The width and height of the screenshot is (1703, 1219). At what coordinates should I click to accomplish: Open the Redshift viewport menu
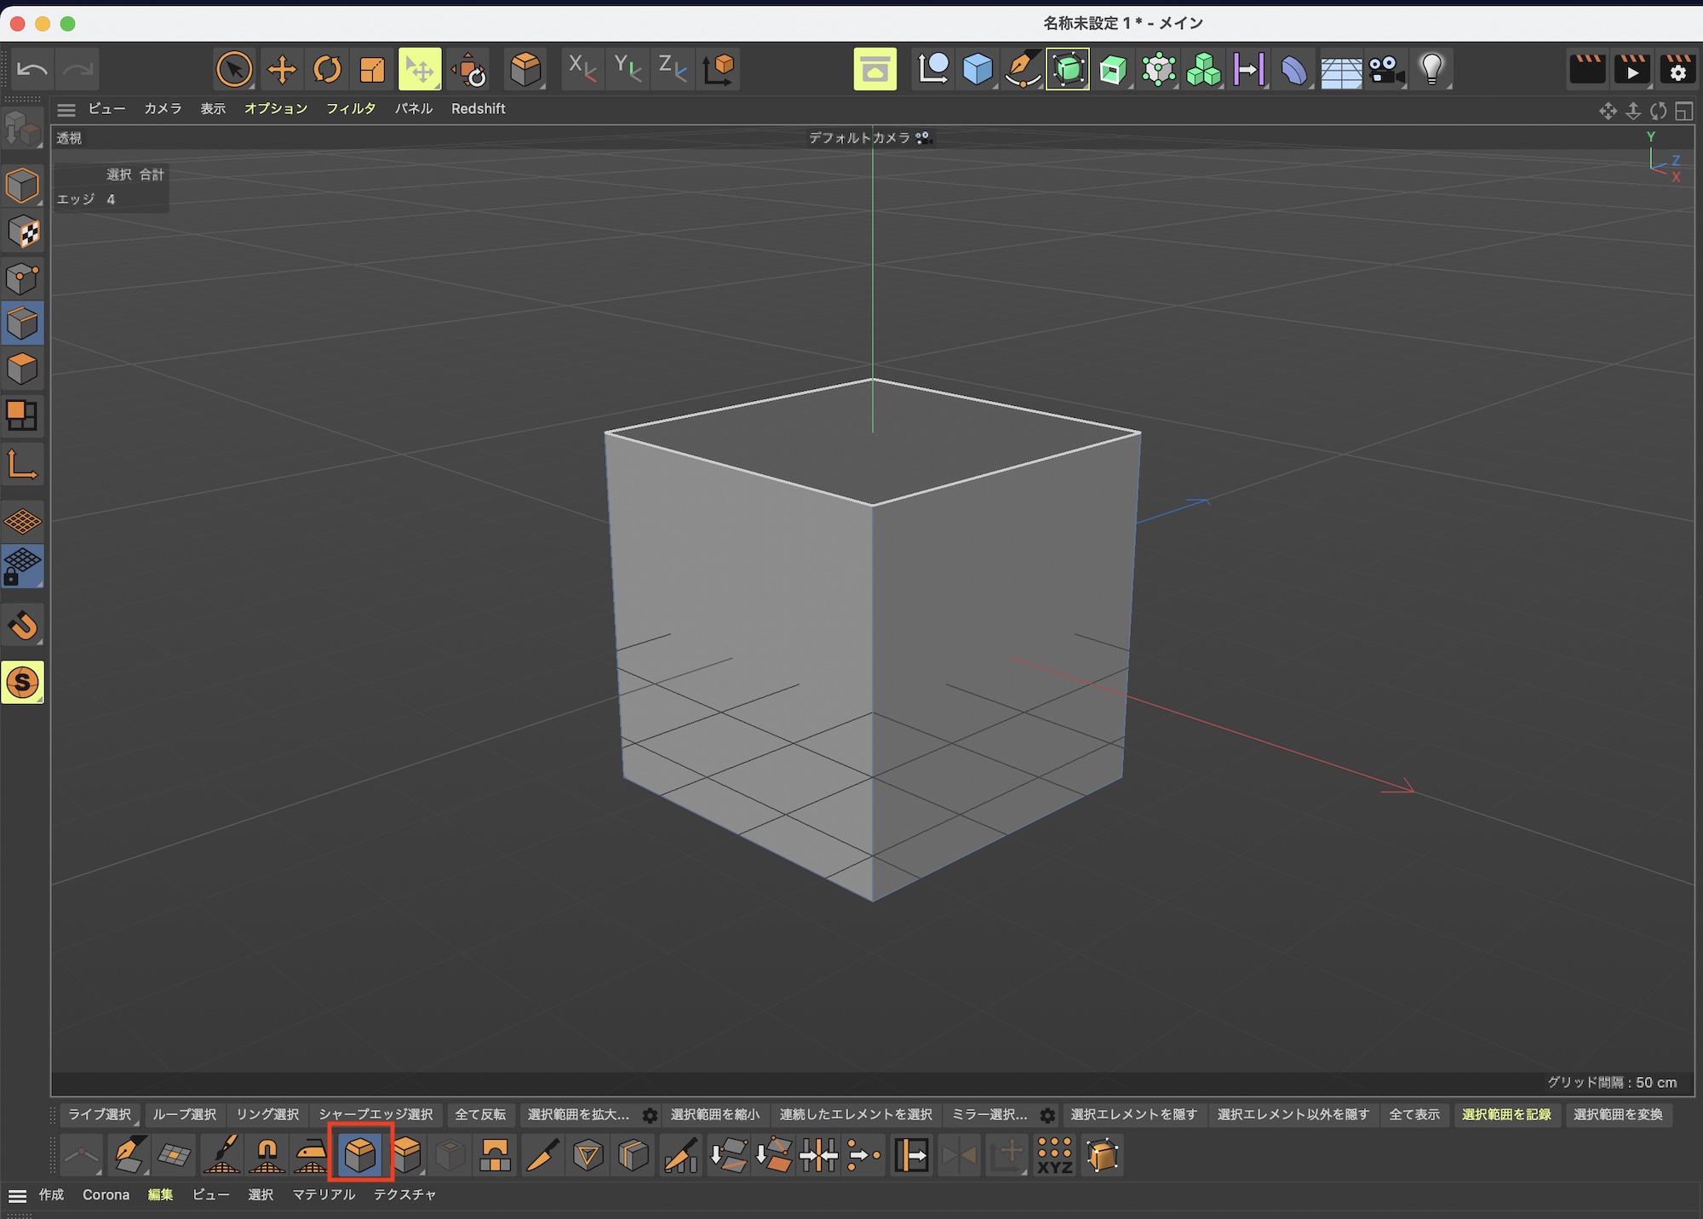pyautogui.click(x=478, y=108)
